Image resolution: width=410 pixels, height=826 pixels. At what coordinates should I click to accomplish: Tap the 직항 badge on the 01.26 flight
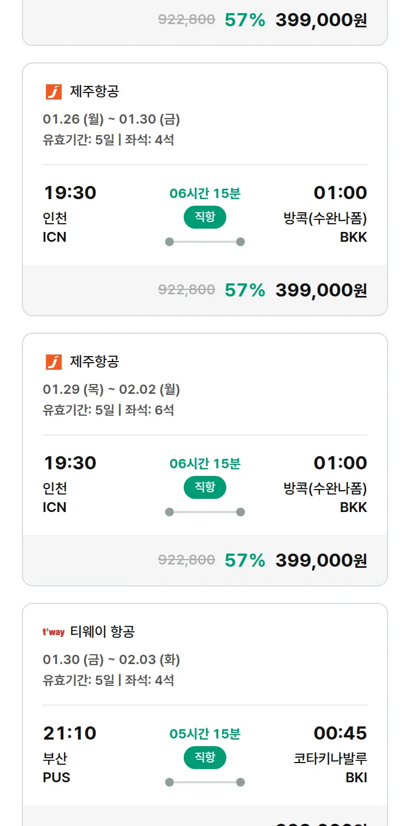205,217
